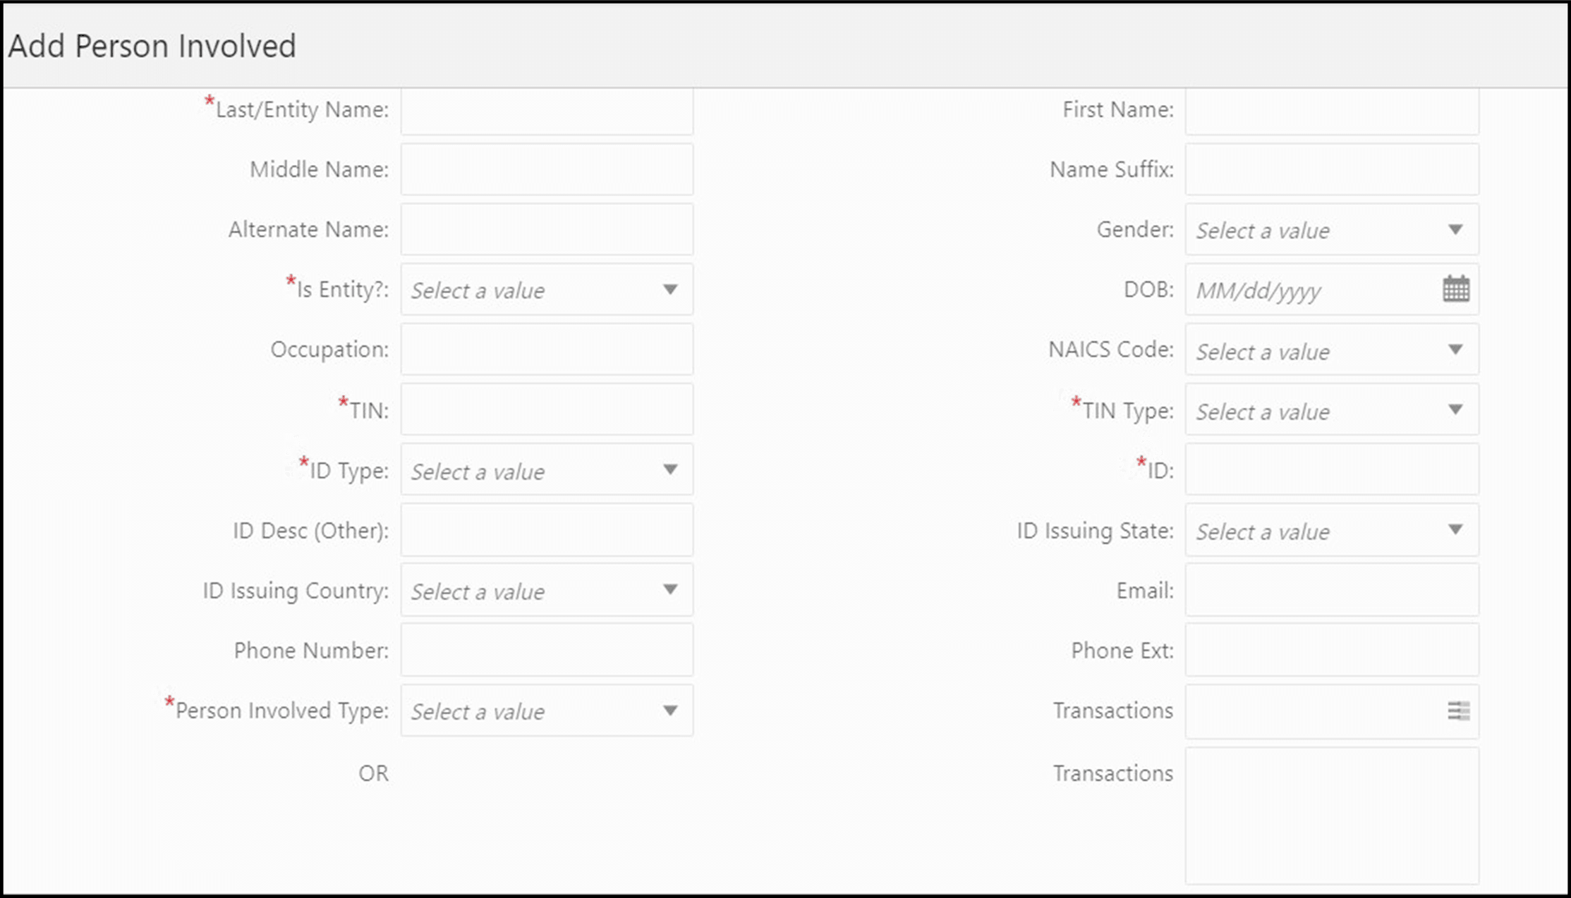Click the First Name input field

tap(1332, 110)
